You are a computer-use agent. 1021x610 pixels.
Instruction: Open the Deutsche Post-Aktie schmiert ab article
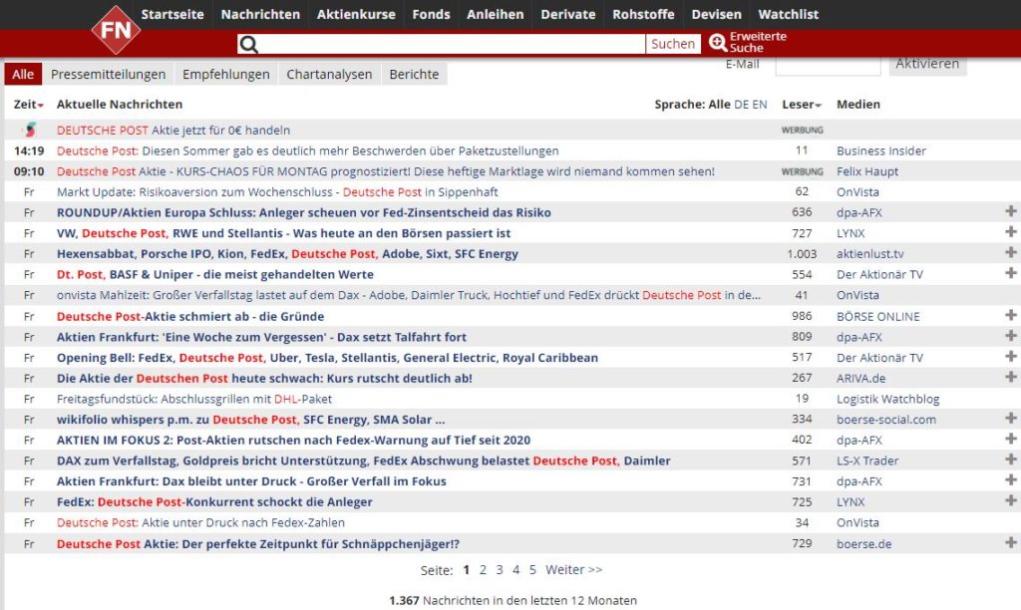coord(190,316)
